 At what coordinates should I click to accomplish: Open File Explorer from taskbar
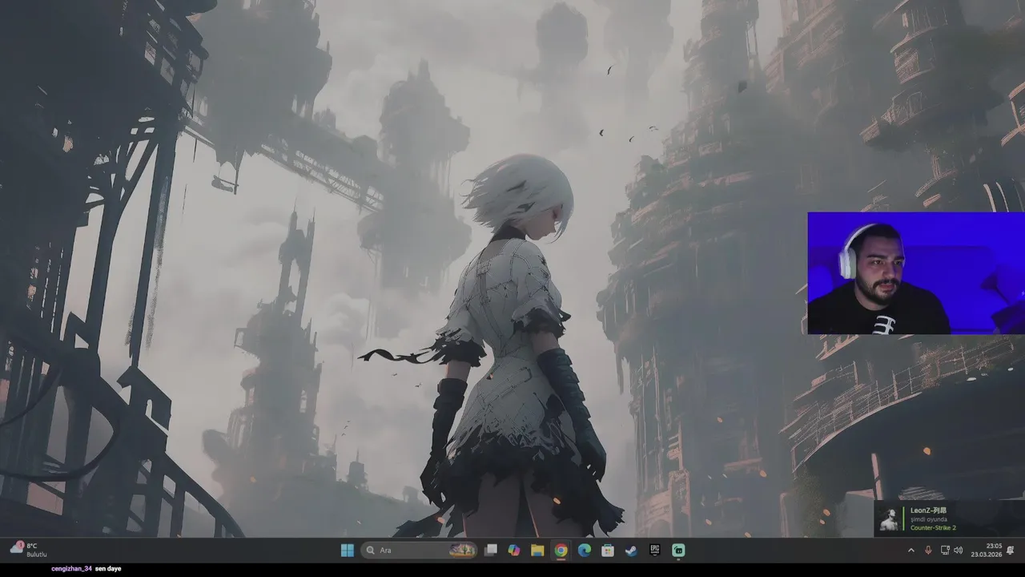coord(537,550)
